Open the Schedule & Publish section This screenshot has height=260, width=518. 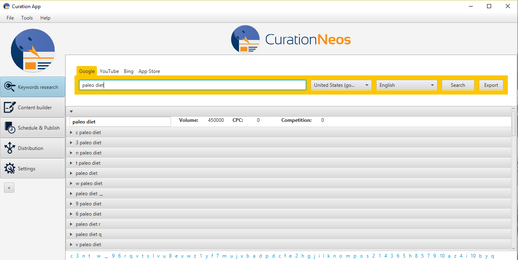[33, 128]
